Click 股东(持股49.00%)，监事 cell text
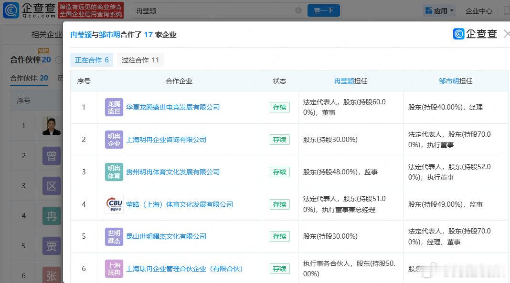Screen dimensions: 510x283 445,204
